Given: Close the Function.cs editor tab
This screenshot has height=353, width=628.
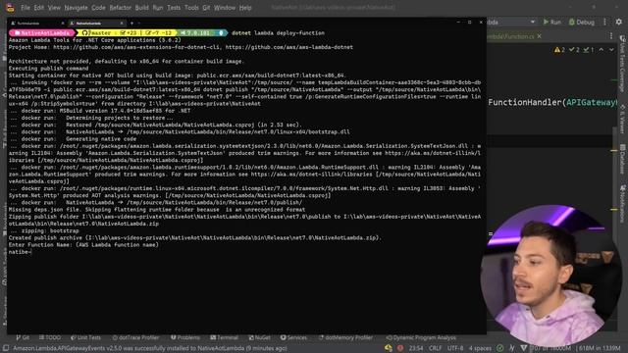Looking at the screenshot, I should pos(539,36).
